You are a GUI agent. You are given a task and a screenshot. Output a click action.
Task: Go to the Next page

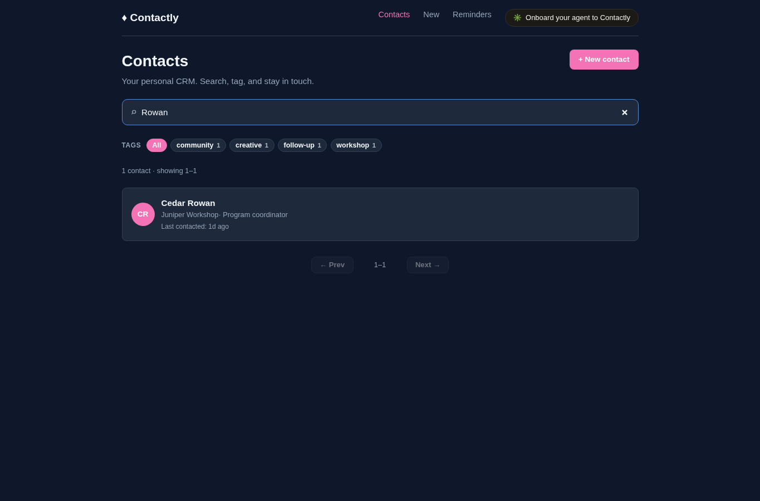coord(428,265)
